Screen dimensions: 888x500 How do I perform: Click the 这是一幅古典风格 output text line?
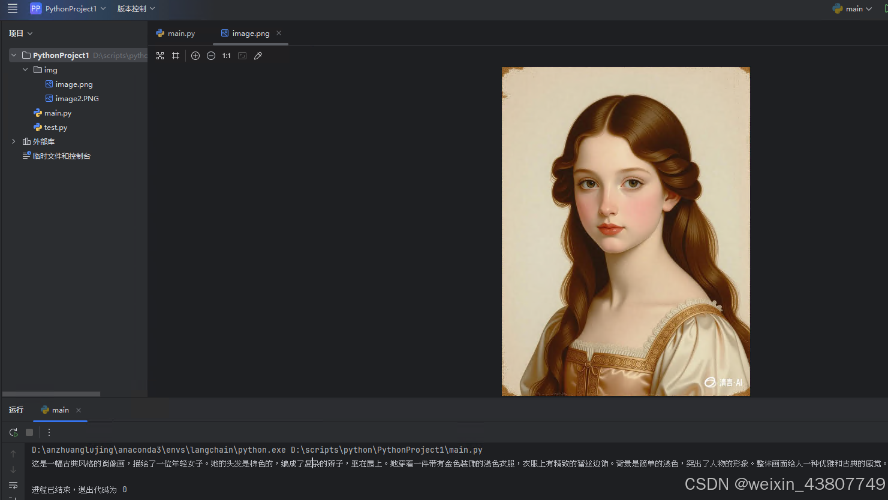pyautogui.click(x=459, y=463)
